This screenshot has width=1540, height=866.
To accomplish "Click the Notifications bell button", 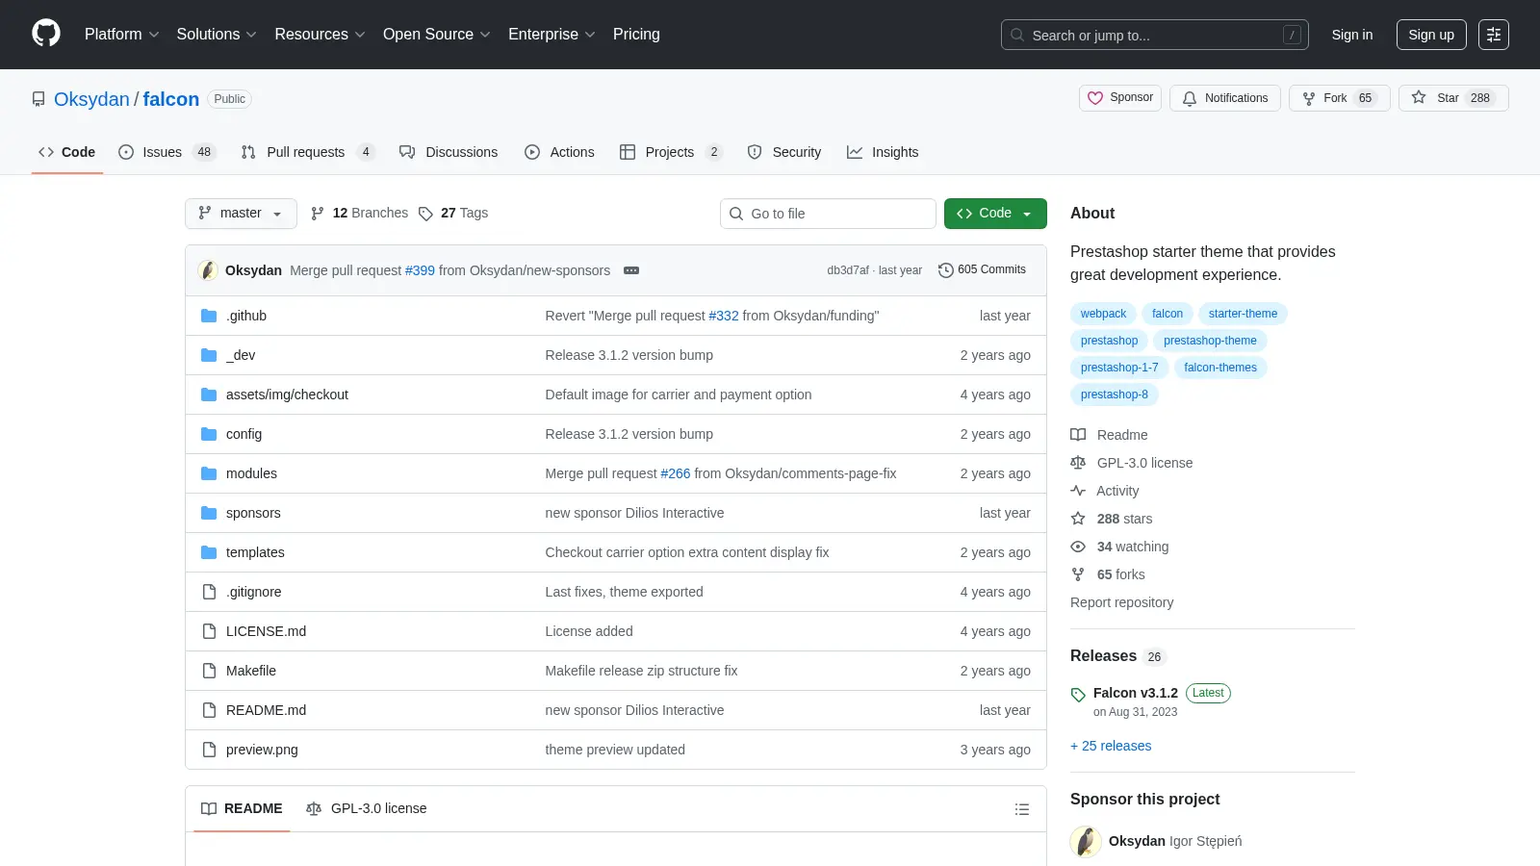I will coord(1225,98).
